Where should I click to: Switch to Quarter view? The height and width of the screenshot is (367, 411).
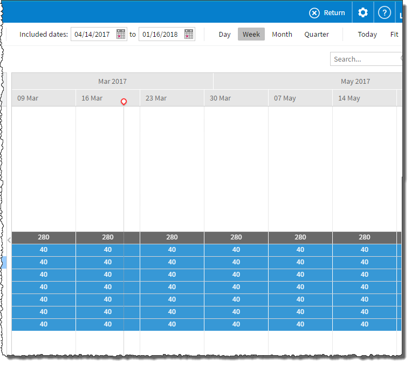pyautogui.click(x=316, y=35)
